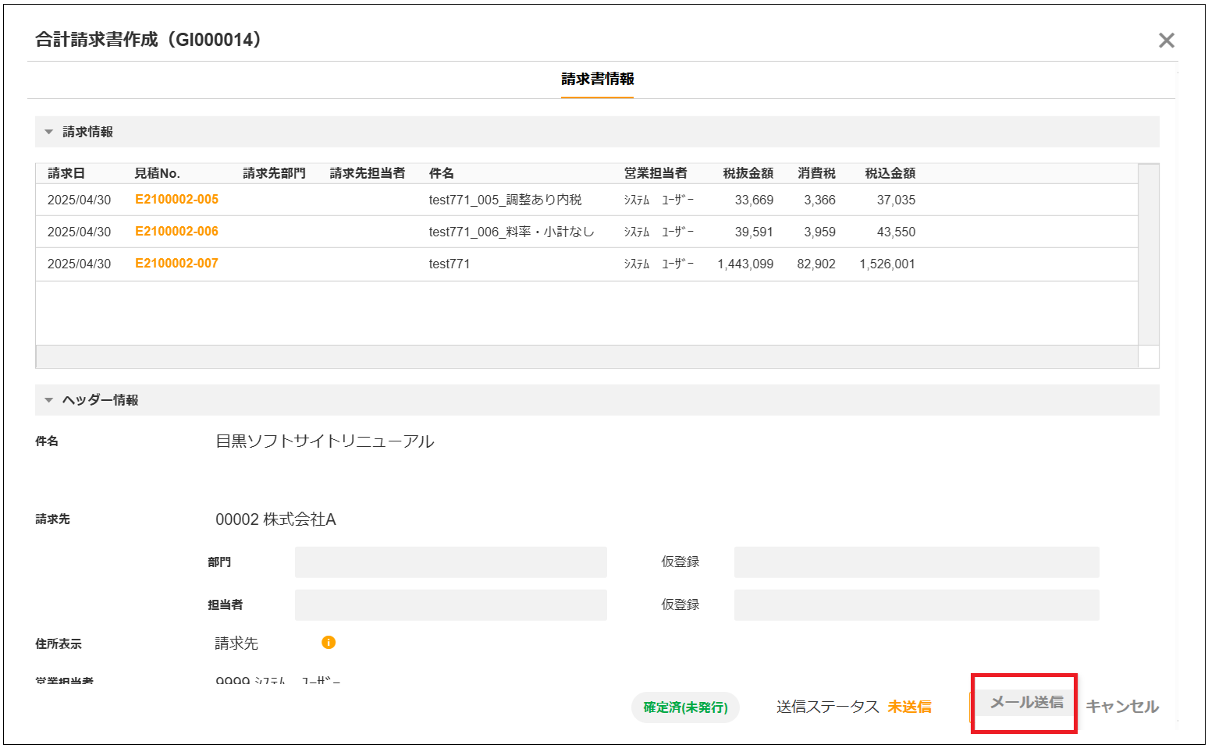Click the tax-excluded amount 1,443,099
This screenshot has height=748, width=1208.
click(x=745, y=264)
